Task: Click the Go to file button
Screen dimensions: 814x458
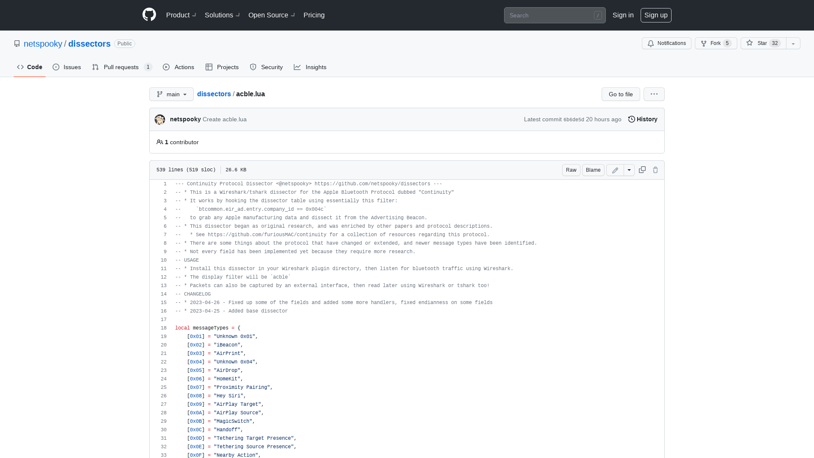Action: (621, 94)
